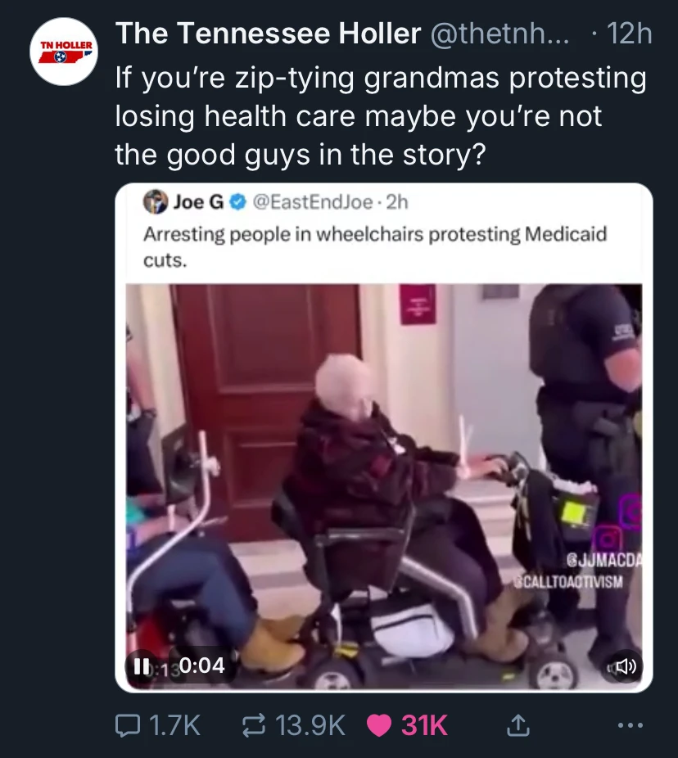Screen dimensions: 678x758
Task: View the 1.7K replies count
Action: coord(174,725)
